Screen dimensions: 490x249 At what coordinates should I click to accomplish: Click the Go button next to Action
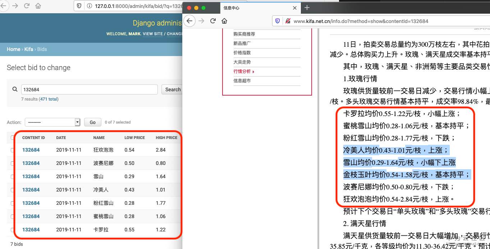(x=92, y=122)
